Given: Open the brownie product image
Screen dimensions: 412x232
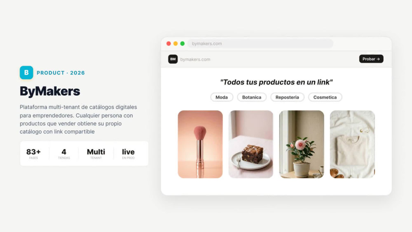Looking at the screenshot, I should click(x=250, y=144).
